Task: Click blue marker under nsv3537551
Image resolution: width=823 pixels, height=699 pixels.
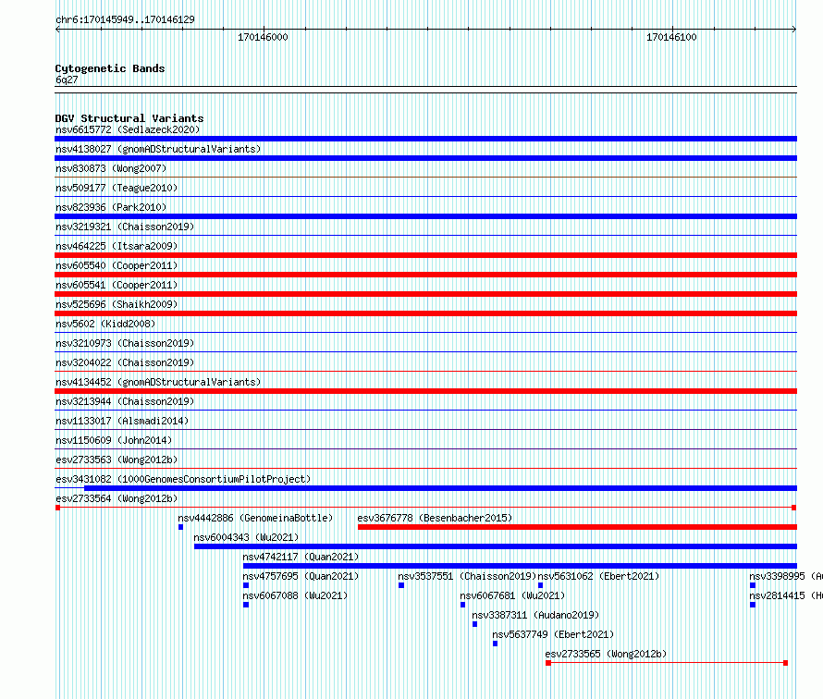Action: pos(401,585)
